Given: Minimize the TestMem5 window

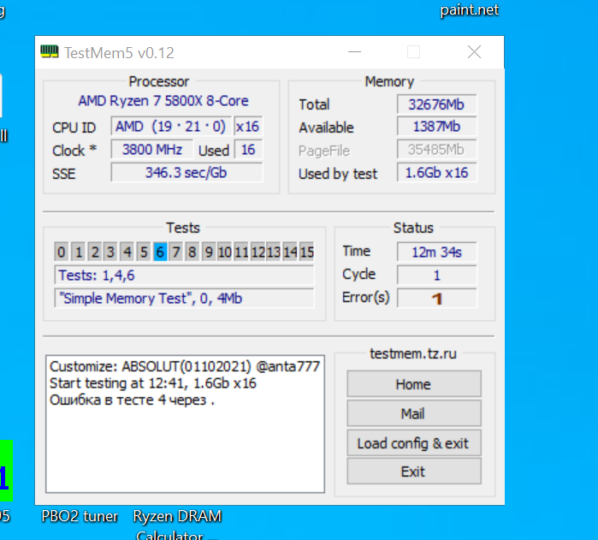Looking at the screenshot, I should [354, 52].
